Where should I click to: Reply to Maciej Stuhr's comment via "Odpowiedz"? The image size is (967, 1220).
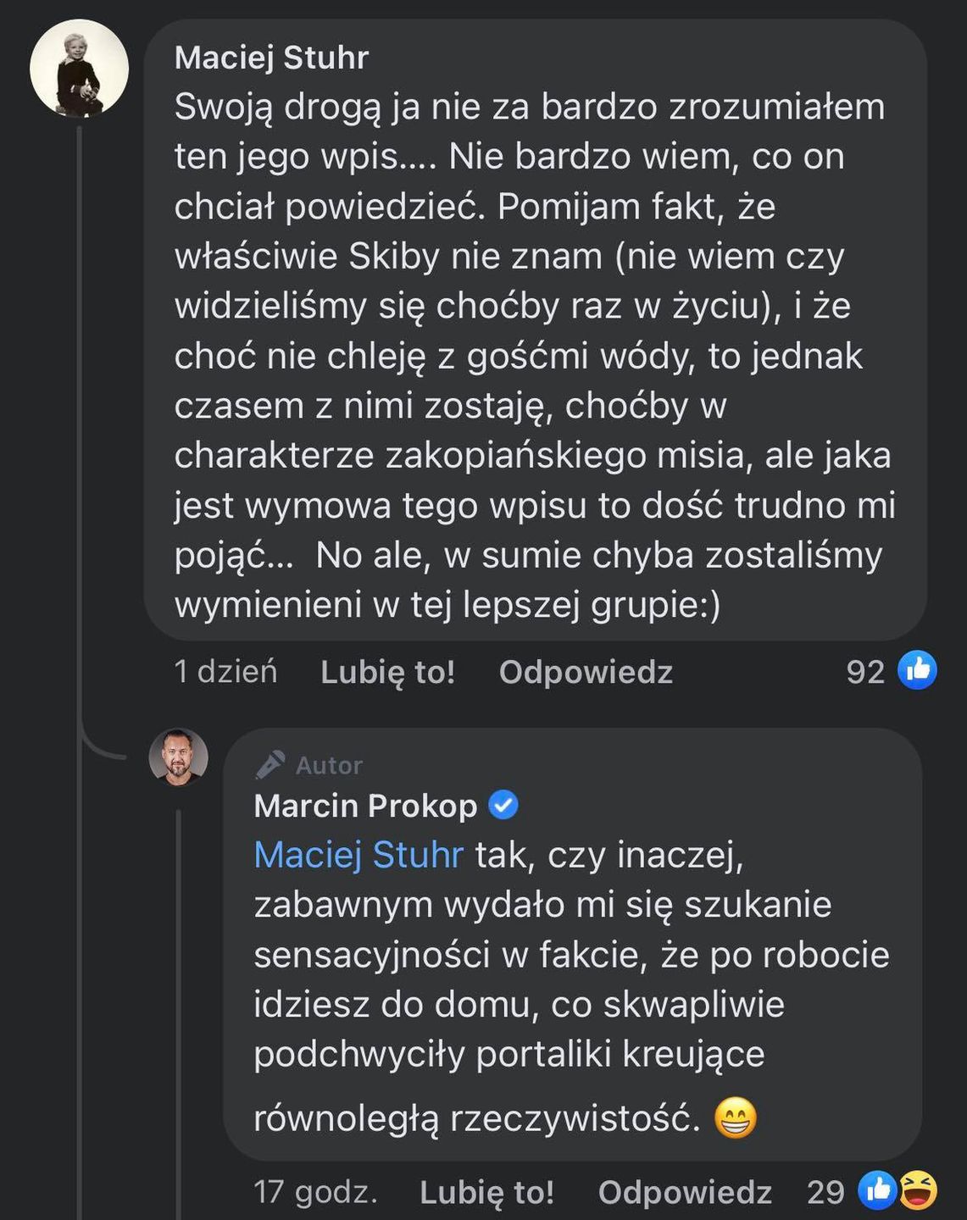click(x=586, y=672)
